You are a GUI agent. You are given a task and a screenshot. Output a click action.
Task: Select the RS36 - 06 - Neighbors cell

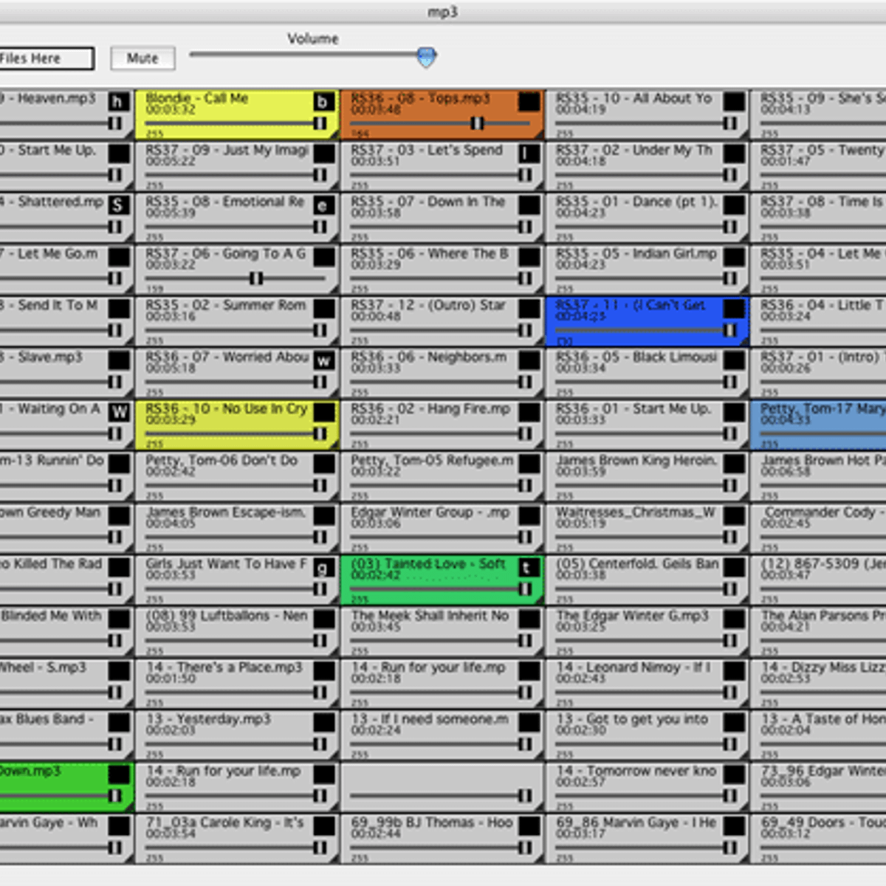(x=442, y=373)
